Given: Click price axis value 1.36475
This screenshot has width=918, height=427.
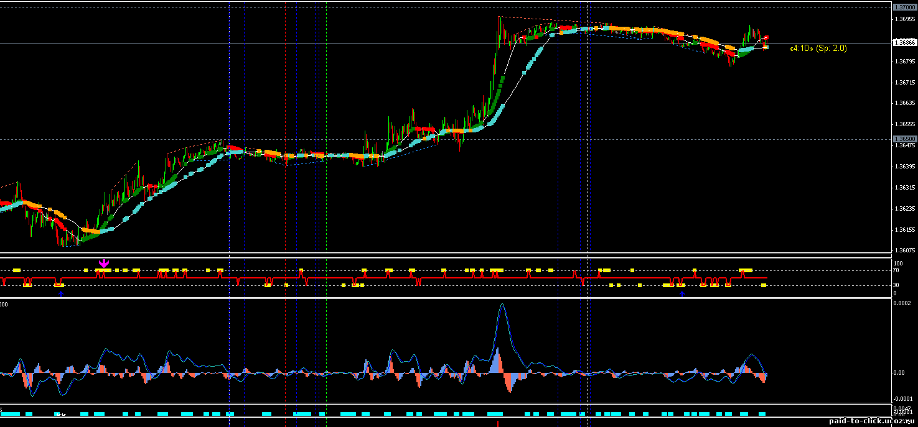Looking at the screenshot, I should (905, 145).
